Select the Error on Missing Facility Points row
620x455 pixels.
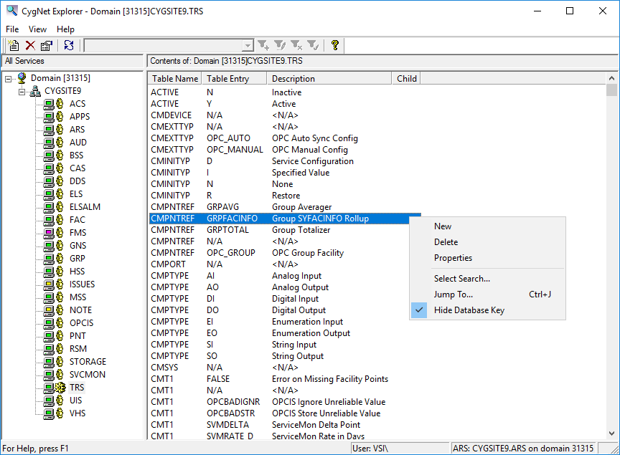tap(285, 379)
